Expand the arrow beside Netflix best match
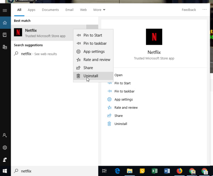 (x=92, y=27)
